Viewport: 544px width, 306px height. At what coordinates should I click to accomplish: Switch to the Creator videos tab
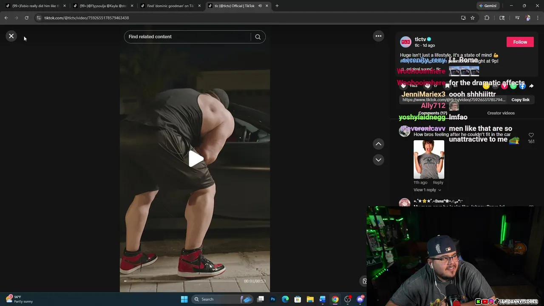(x=501, y=113)
